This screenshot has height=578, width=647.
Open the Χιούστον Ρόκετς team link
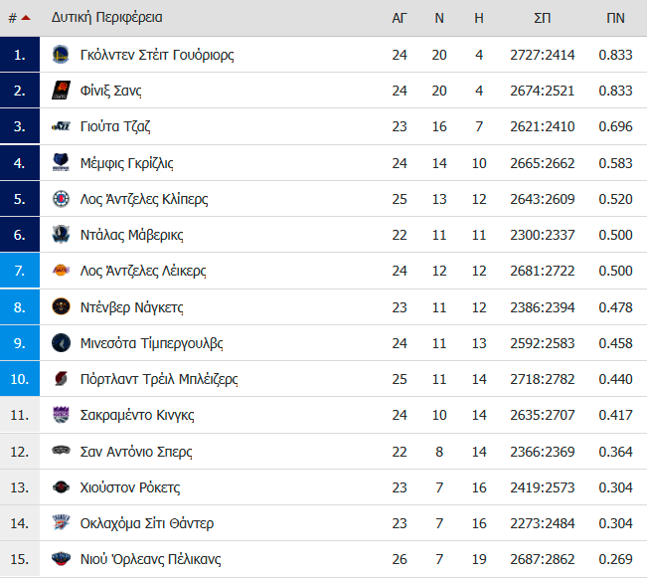click(130, 487)
